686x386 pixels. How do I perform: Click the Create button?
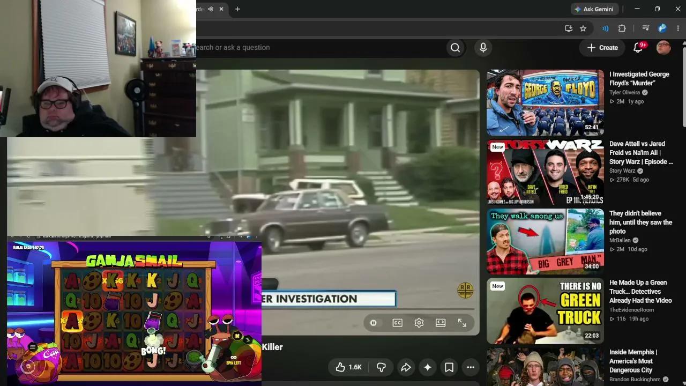(602, 48)
